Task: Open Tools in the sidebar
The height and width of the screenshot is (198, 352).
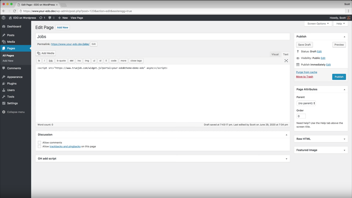Action: coord(11,97)
